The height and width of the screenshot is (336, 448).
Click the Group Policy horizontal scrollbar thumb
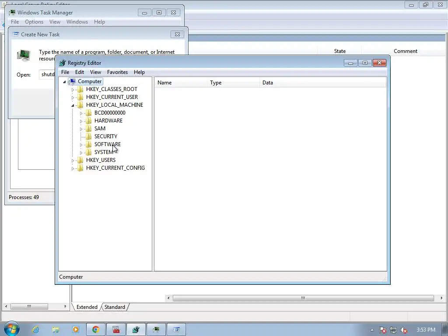click(303, 298)
